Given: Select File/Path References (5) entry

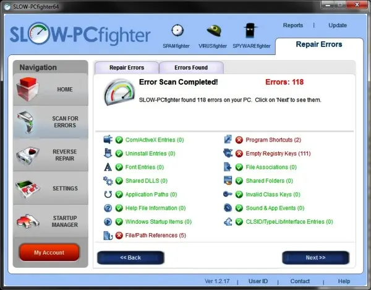Looking at the screenshot, I should point(155,235).
